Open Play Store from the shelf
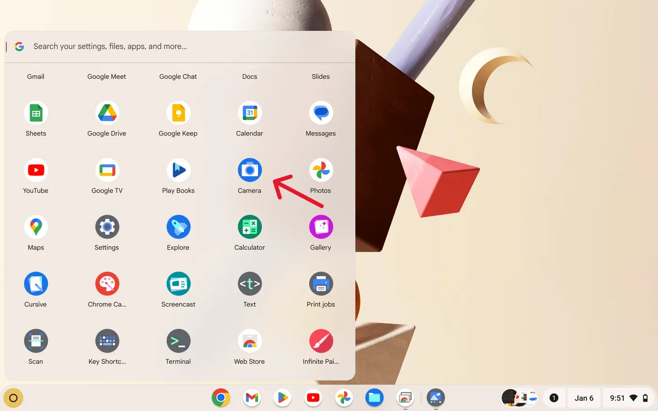Viewport: 658px width, 411px height. 282,398
